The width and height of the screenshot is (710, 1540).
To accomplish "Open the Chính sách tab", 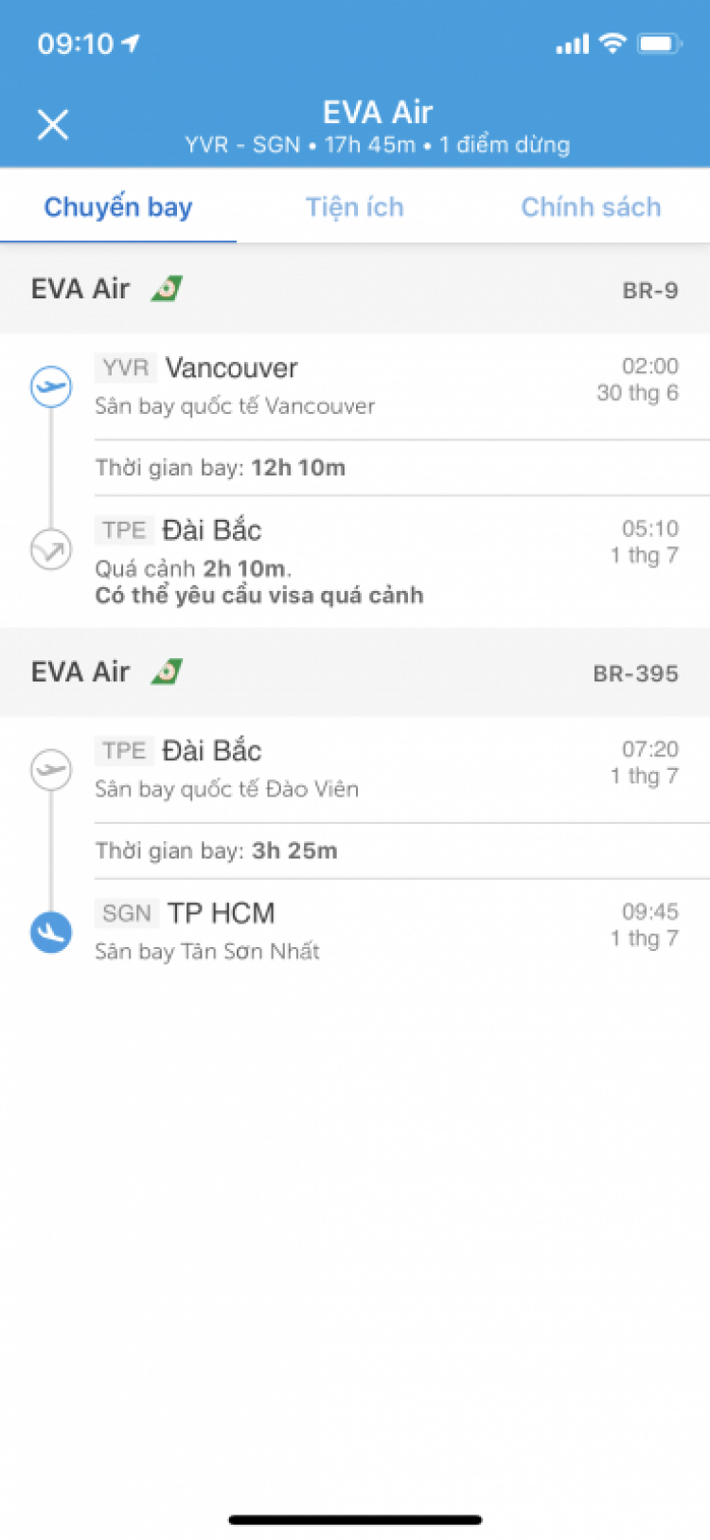I will 591,206.
